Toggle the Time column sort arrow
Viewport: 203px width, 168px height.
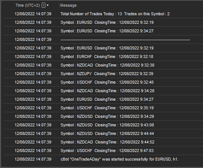point(48,5)
